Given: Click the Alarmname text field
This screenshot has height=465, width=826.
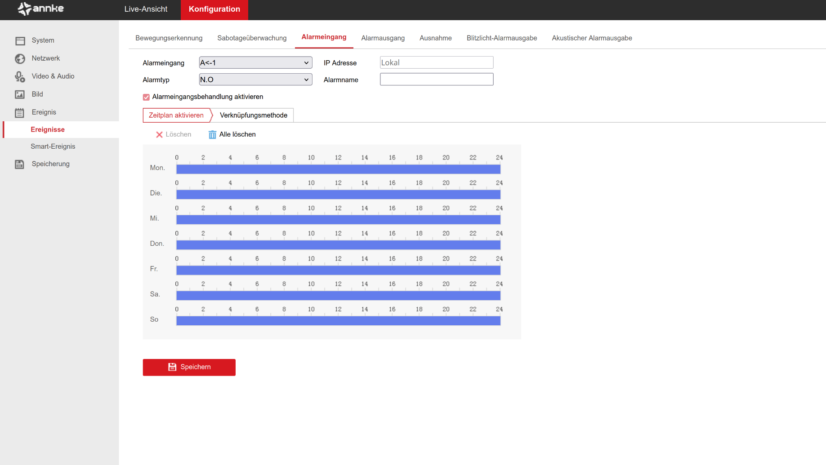Looking at the screenshot, I should [436, 80].
